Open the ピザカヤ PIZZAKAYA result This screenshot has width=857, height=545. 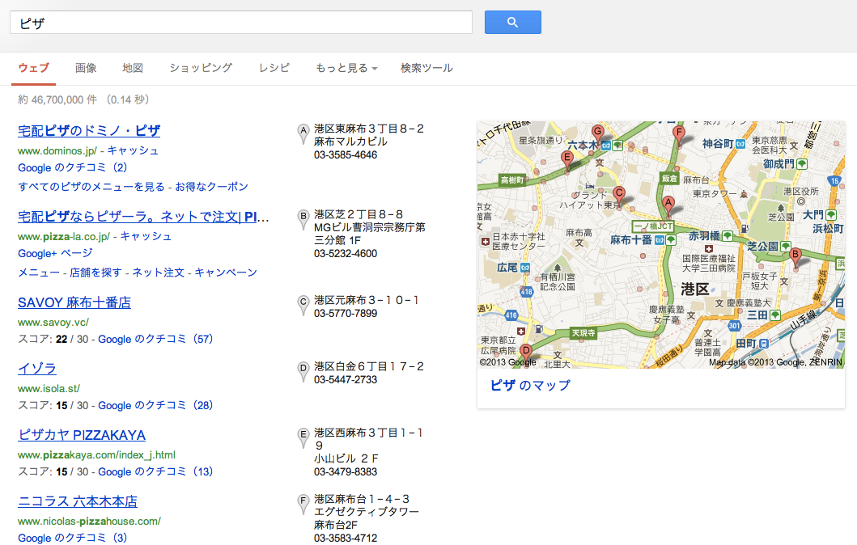click(82, 435)
